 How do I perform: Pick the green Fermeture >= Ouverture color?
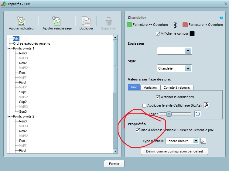(129, 25)
